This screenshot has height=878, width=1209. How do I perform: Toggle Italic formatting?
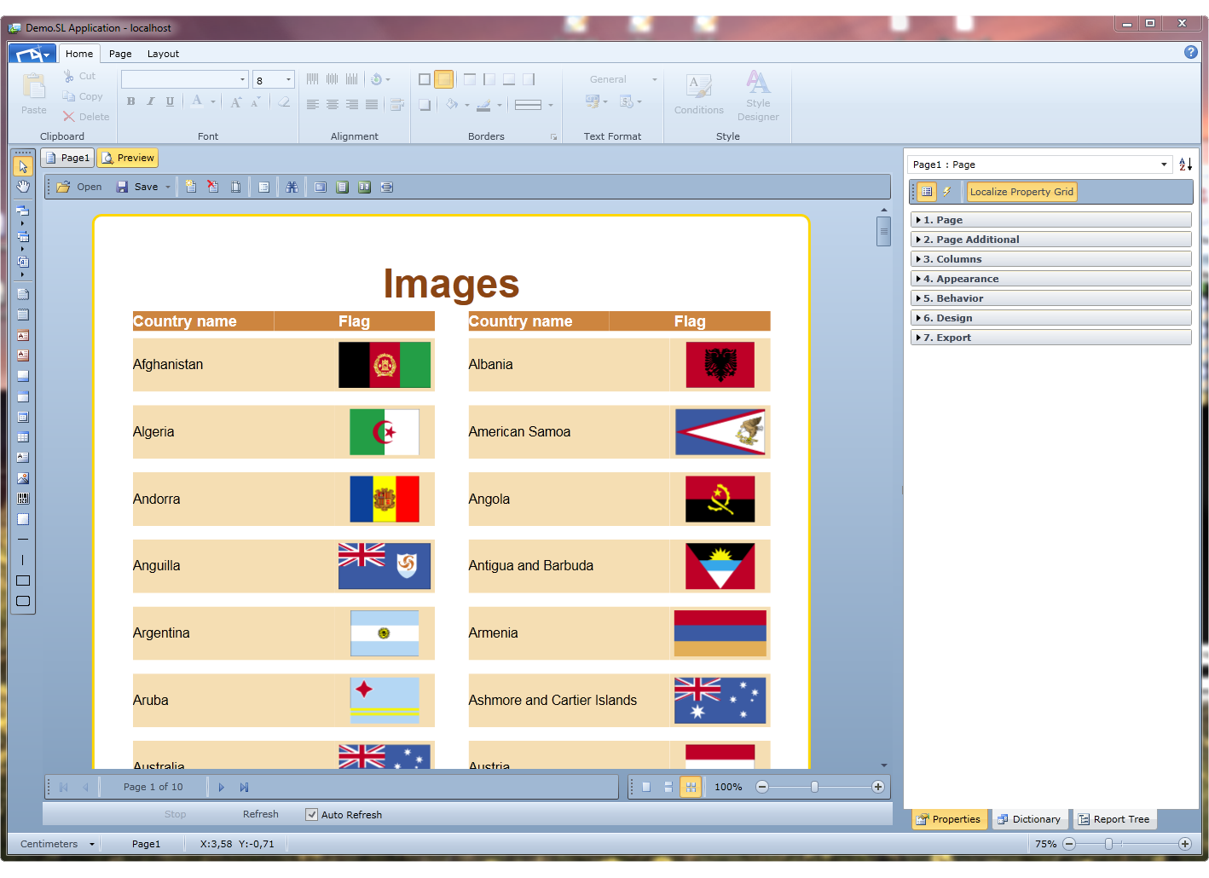tap(150, 101)
